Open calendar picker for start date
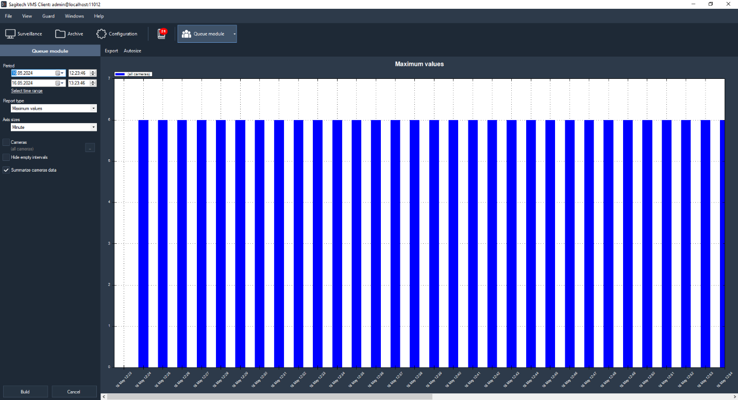The width and height of the screenshot is (738, 400). click(x=59, y=73)
